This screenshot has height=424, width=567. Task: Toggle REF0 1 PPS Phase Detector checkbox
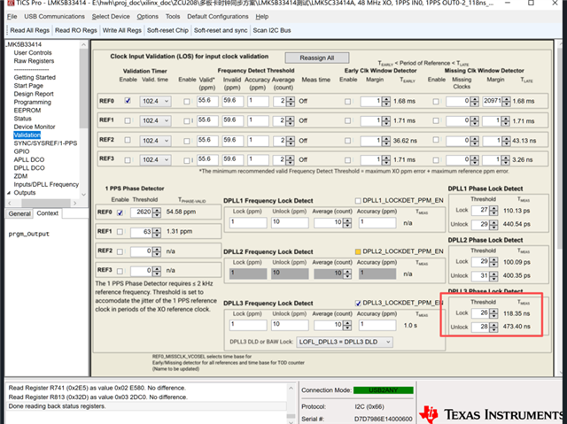pyautogui.click(x=120, y=212)
